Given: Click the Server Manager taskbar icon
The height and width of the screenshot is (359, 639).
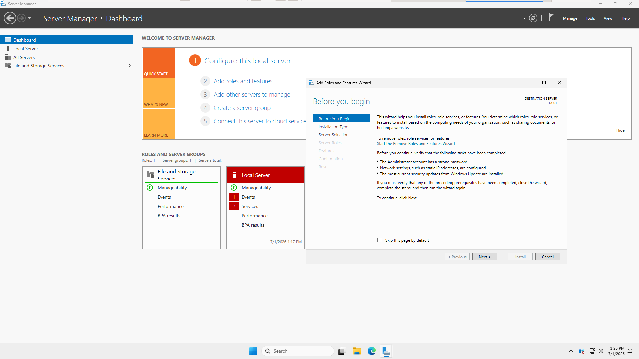Looking at the screenshot, I should pos(386,351).
